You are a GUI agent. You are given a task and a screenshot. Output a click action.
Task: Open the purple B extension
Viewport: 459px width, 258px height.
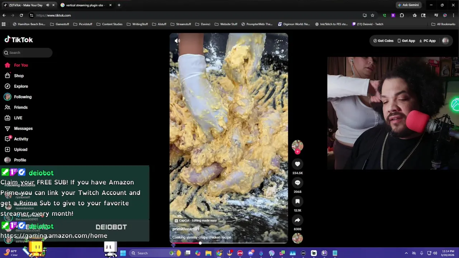click(393, 15)
